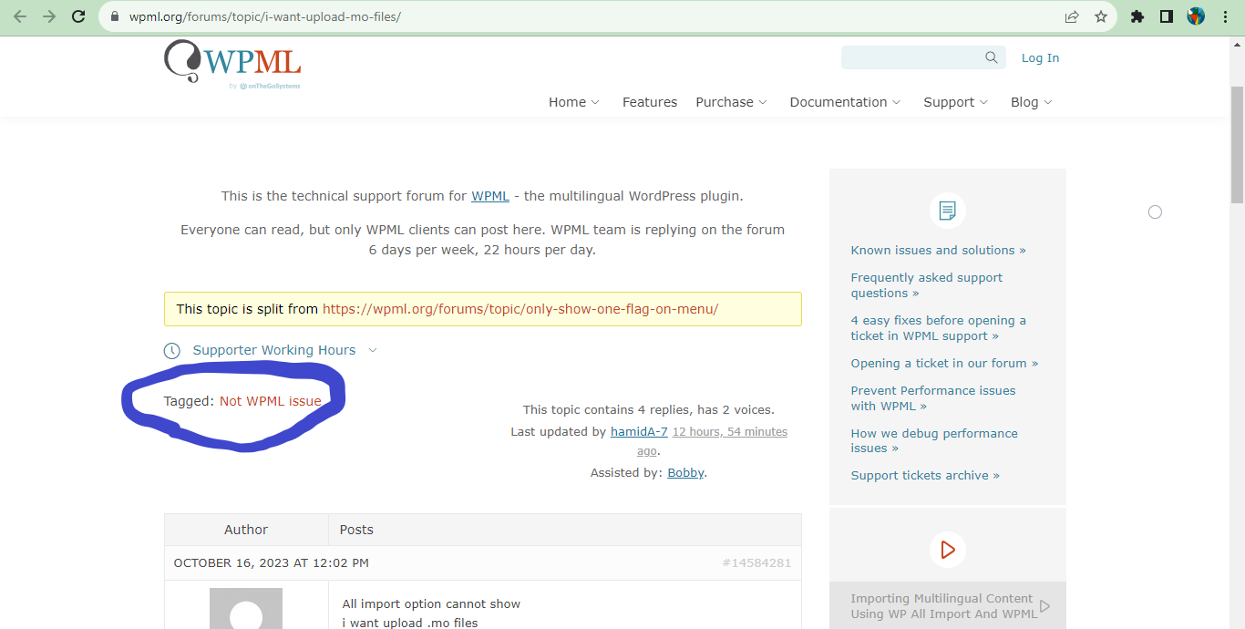Click the search magnifier icon
This screenshot has width=1245, height=629.
point(992,57)
